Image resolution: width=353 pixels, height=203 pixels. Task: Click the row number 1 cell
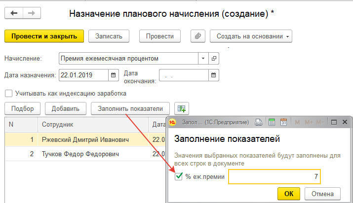(21, 139)
